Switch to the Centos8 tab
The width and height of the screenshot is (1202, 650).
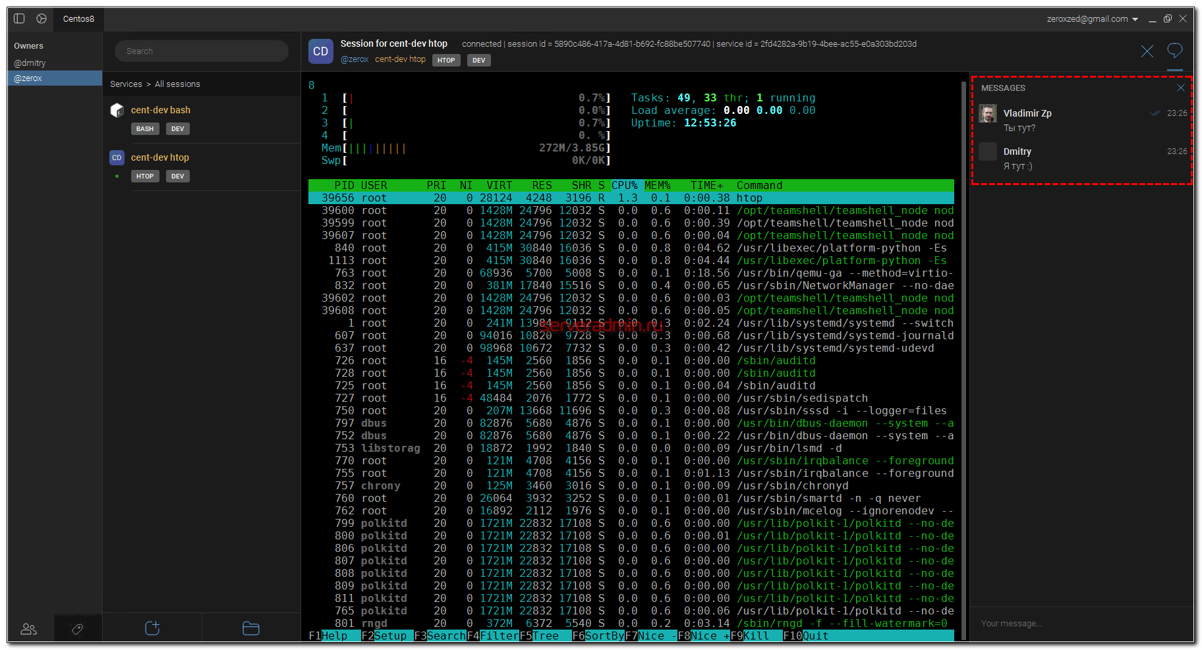click(78, 18)
